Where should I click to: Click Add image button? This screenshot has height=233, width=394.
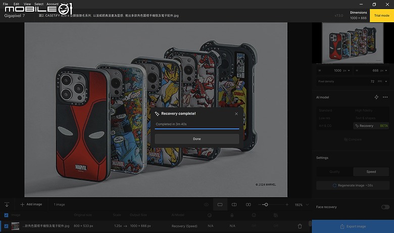(31, 205)
